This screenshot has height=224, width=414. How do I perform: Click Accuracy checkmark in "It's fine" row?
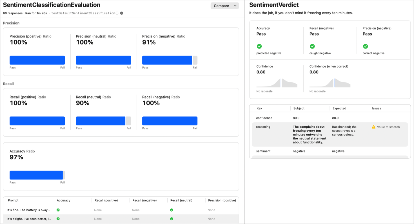point(58,210)
